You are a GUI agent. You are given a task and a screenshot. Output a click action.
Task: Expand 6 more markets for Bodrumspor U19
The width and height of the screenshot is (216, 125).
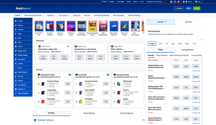tap(196, 92)
